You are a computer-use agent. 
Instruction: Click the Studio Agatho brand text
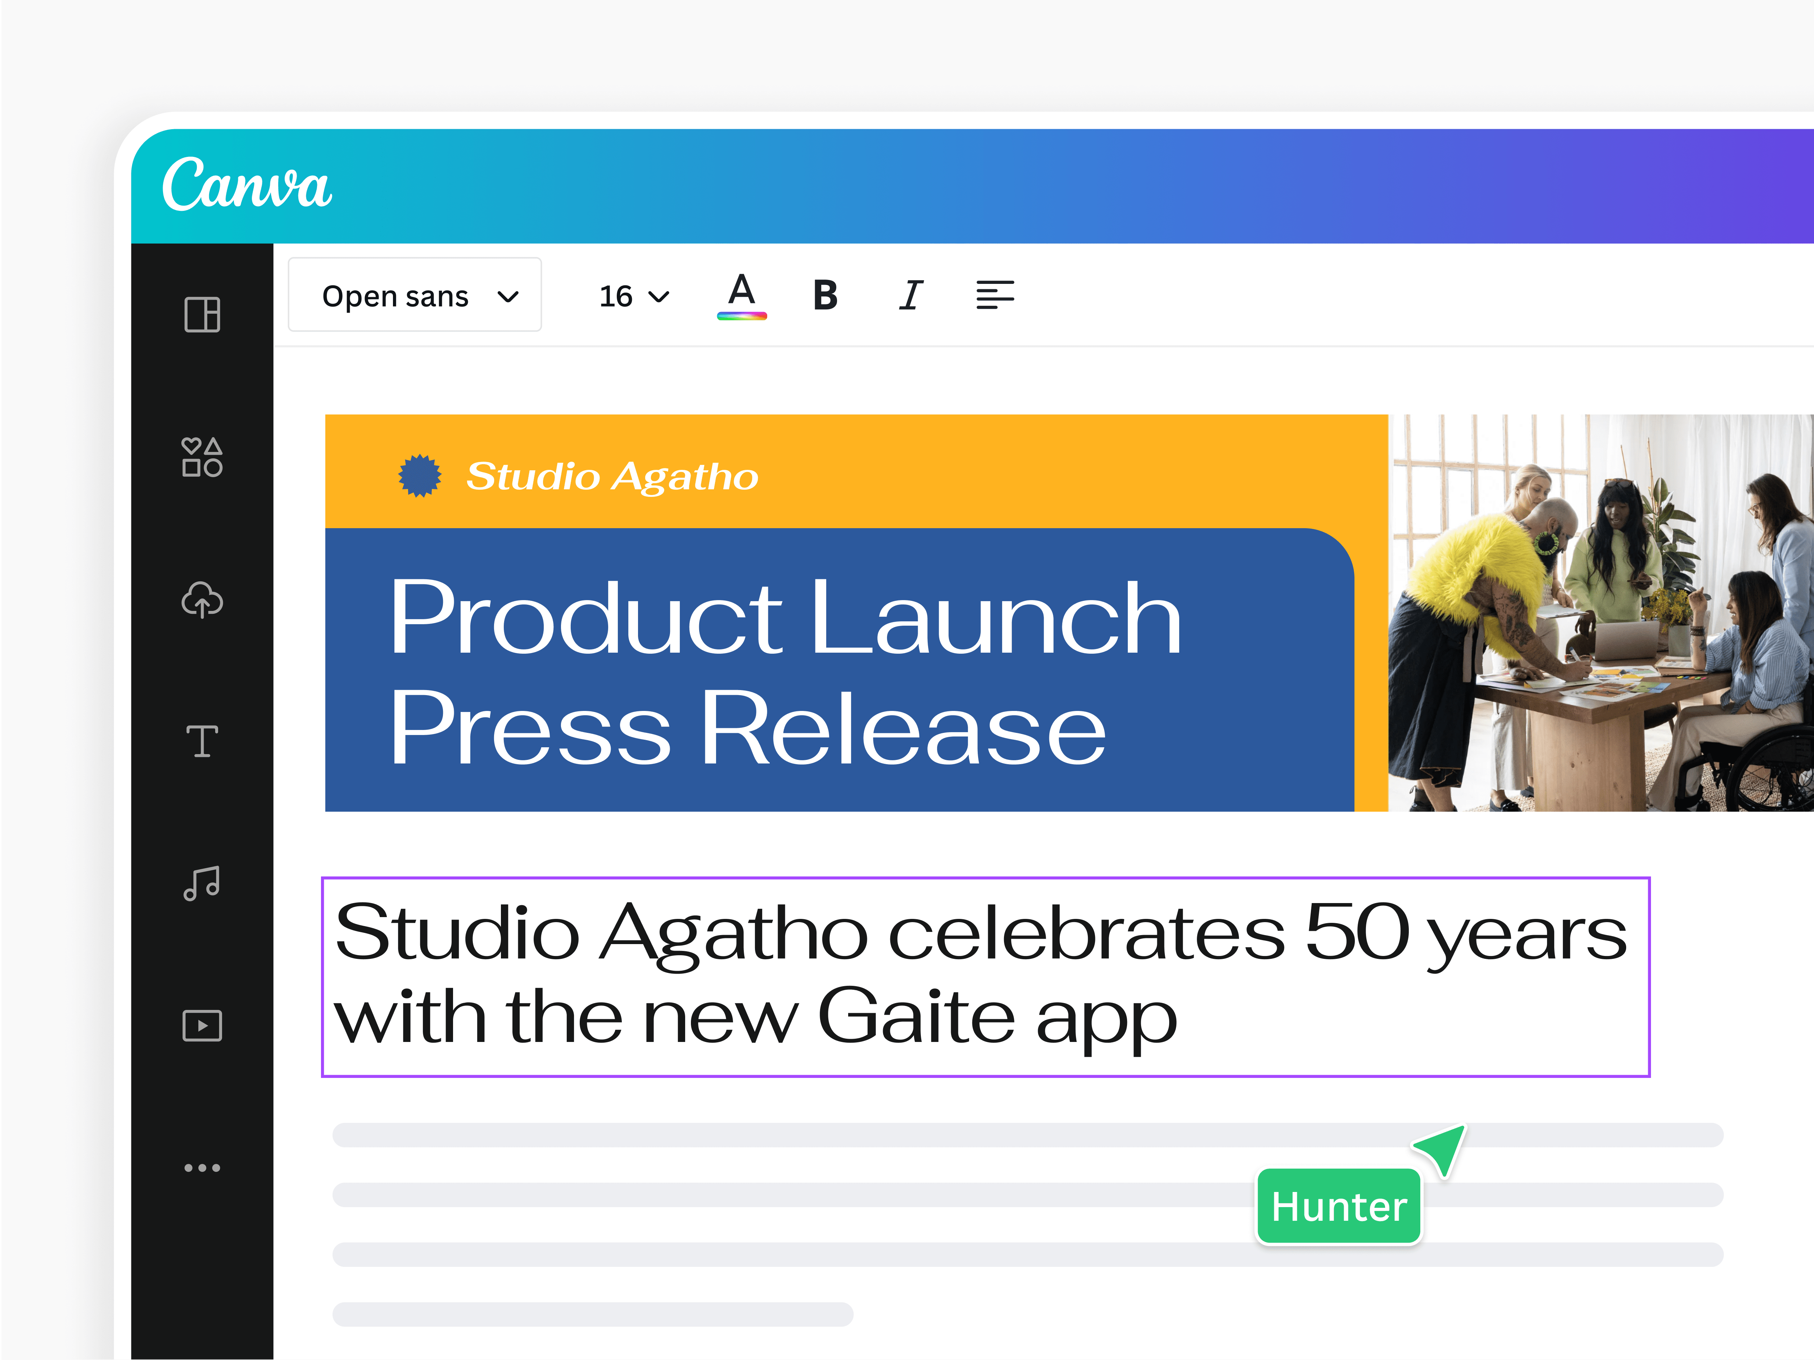612,476
